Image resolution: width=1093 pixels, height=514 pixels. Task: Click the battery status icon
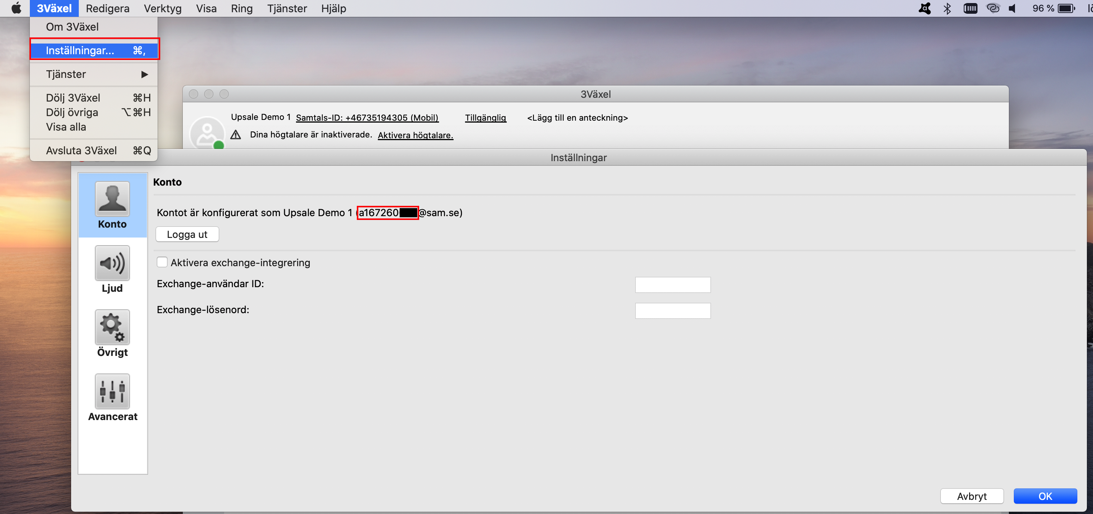(x=1066, y=8)
